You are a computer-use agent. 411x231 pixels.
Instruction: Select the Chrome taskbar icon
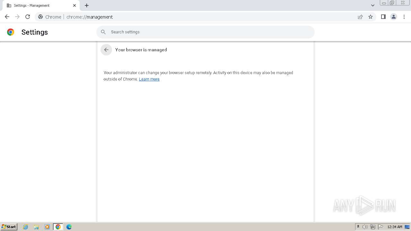click(x=58, y=227)
